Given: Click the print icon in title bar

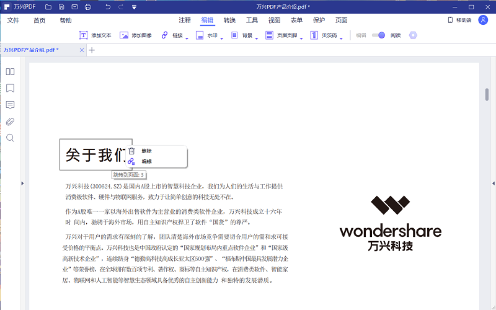Looking at the screenshot, I should click(x=87, y=7).
